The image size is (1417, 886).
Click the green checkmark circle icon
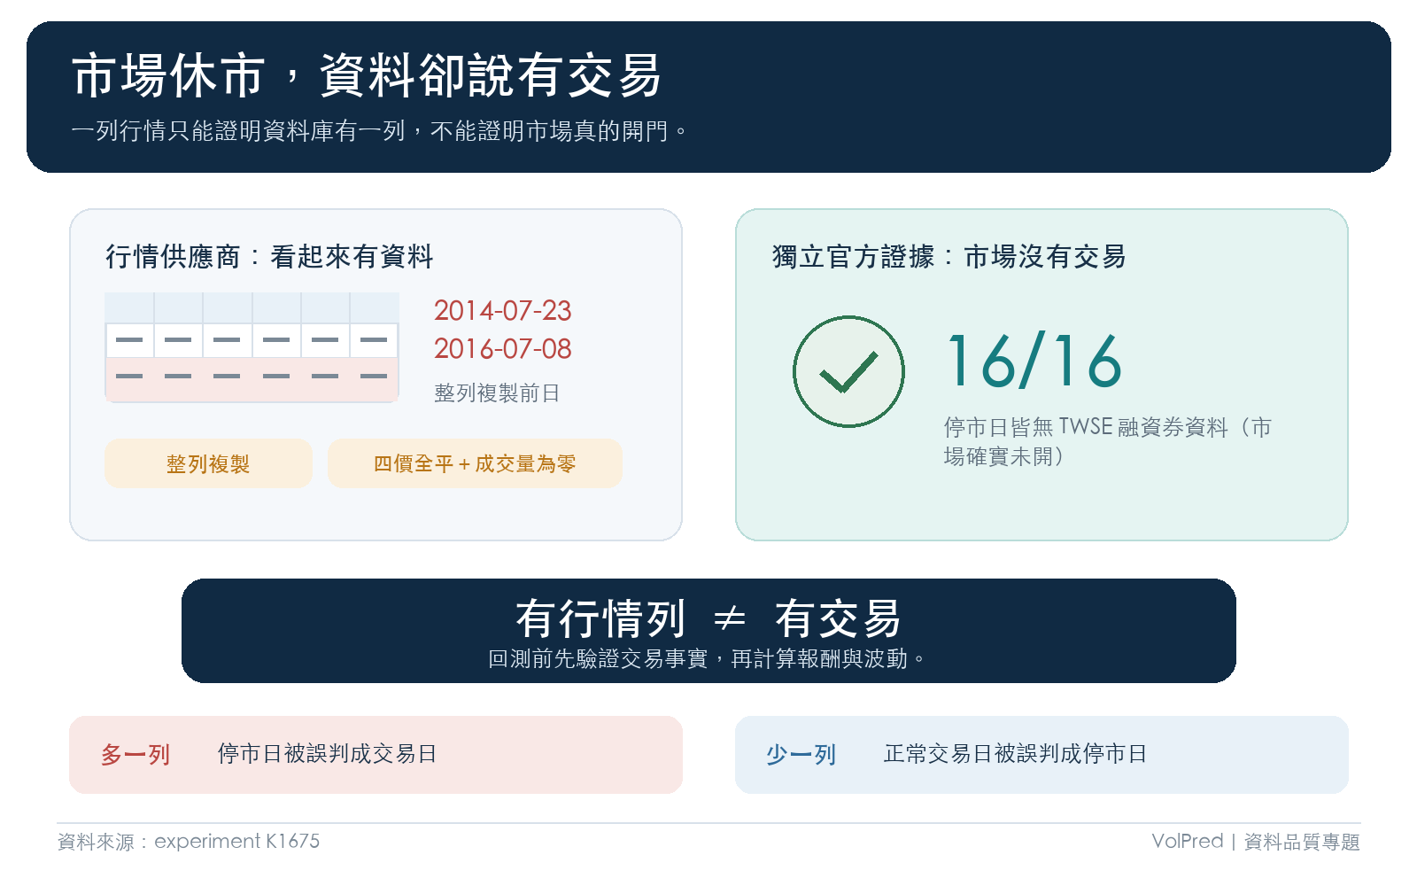(848, 371)
